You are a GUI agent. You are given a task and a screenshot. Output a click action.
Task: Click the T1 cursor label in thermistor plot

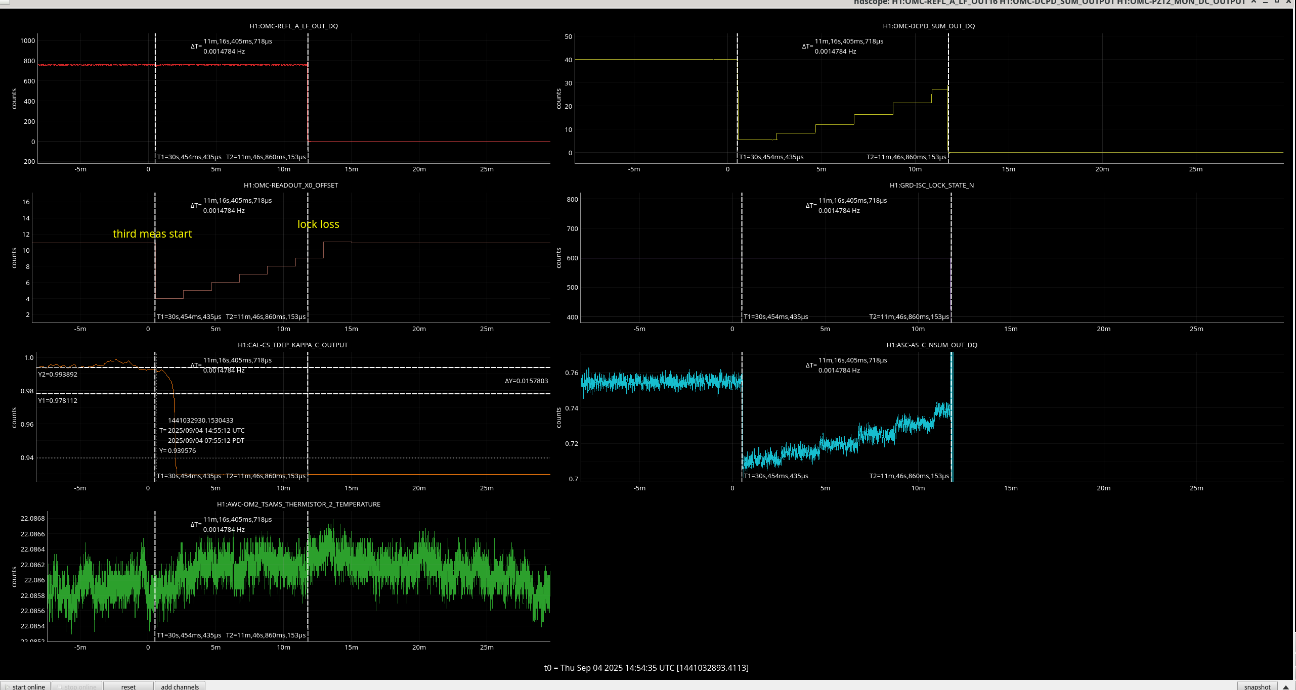[189, 635]
